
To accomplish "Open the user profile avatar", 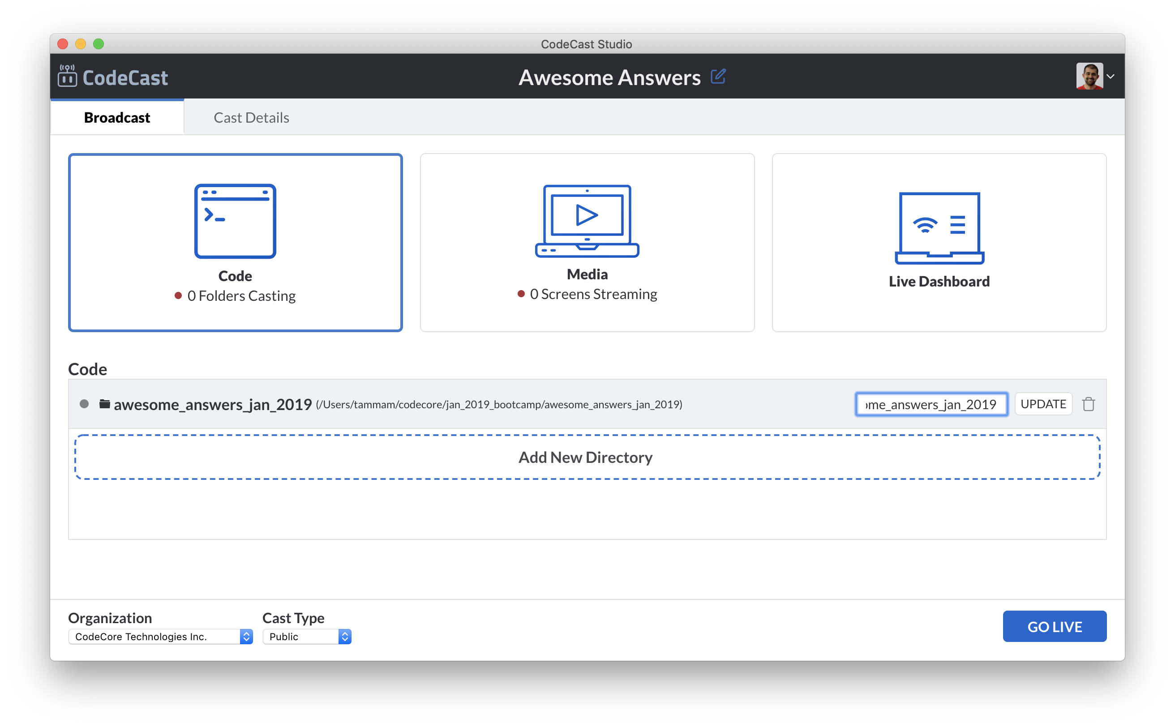I will coord(1089,76).
